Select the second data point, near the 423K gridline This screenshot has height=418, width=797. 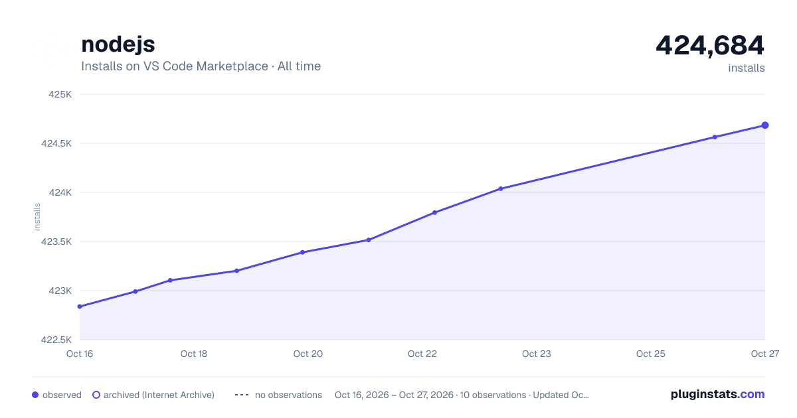135,291
